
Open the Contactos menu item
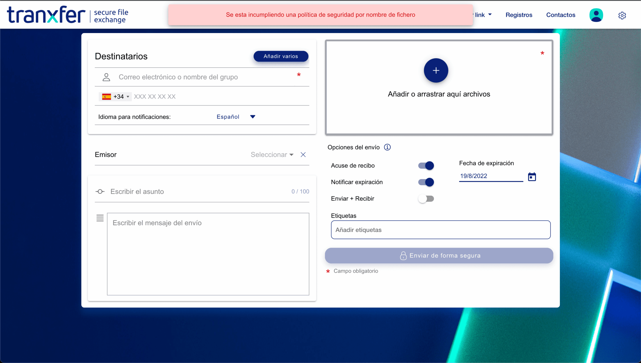click(561, 15)
